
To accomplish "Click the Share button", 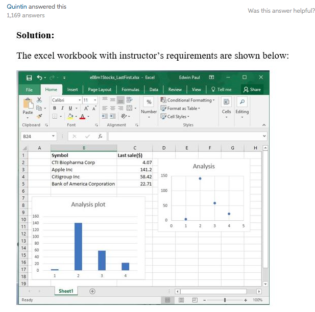I will pyautogui.click(x=252, y=90).
